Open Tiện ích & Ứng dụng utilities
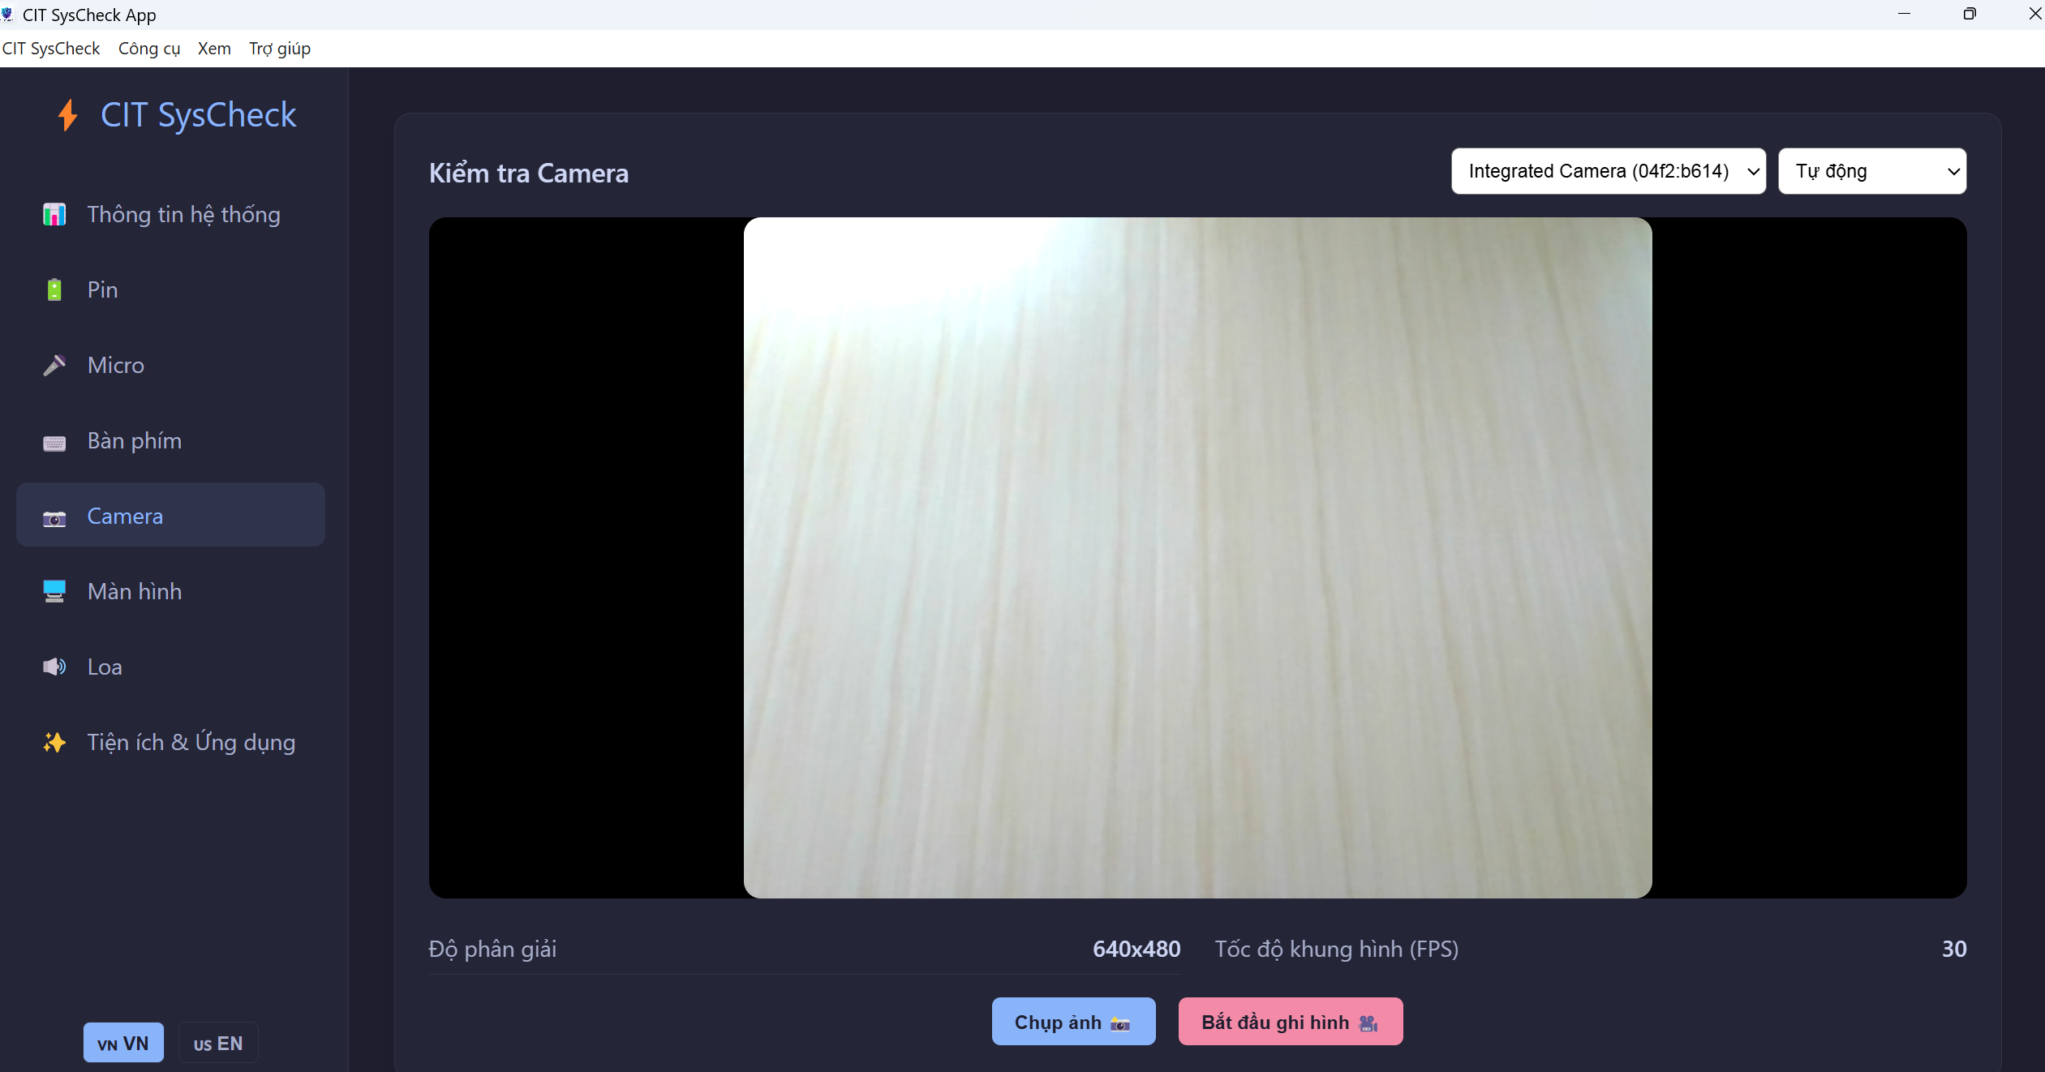Image resolution: width=2045 pixels, height=1072 pixels. point(191,742)
